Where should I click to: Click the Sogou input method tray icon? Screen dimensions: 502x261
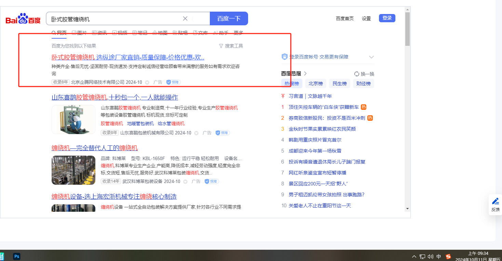448,257
